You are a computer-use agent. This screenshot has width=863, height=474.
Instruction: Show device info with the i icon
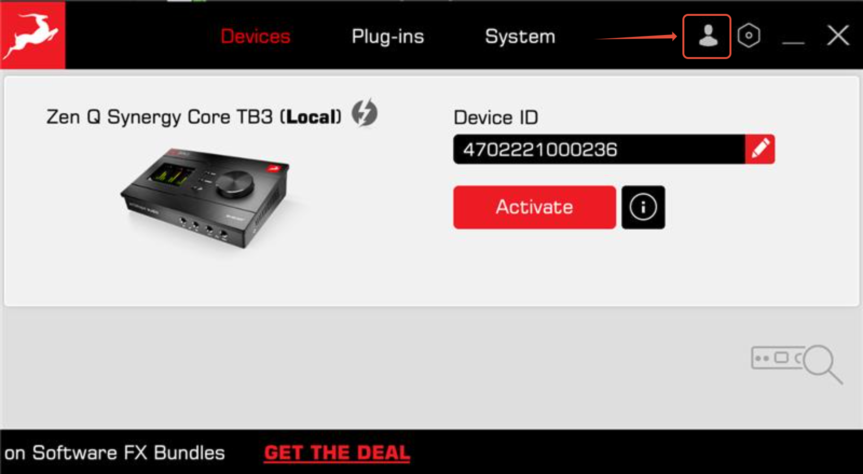(643, 207)
